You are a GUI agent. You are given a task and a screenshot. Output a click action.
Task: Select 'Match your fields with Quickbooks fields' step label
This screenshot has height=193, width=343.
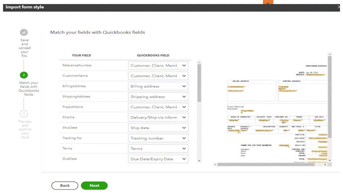(28, 89)
